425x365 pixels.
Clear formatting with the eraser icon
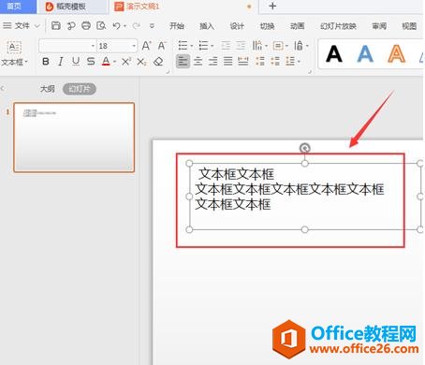(158, 62)
